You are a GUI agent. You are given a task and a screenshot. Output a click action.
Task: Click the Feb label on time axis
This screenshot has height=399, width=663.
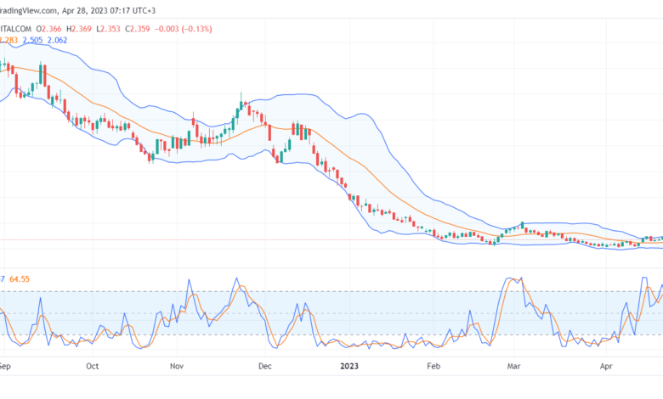433,366
